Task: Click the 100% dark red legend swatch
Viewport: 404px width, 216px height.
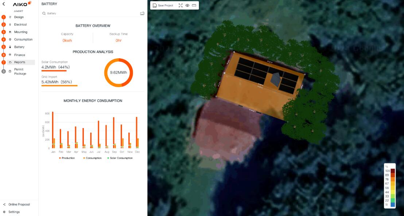Action: (393, 171)
